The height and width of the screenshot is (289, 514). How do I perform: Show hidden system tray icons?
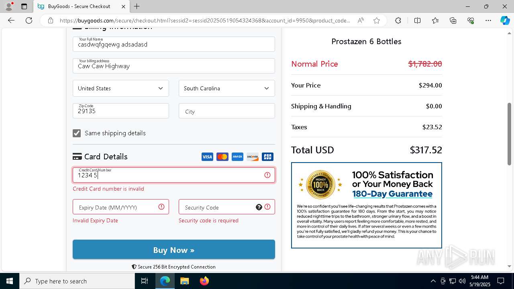[433, 281]
